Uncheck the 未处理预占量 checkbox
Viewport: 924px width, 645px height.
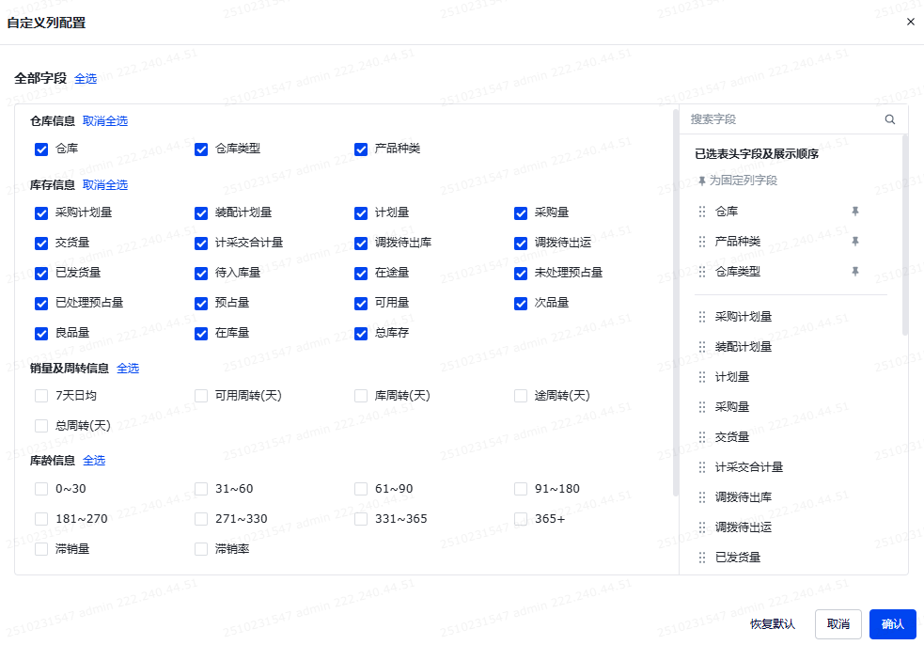click(x=521, y=273)
